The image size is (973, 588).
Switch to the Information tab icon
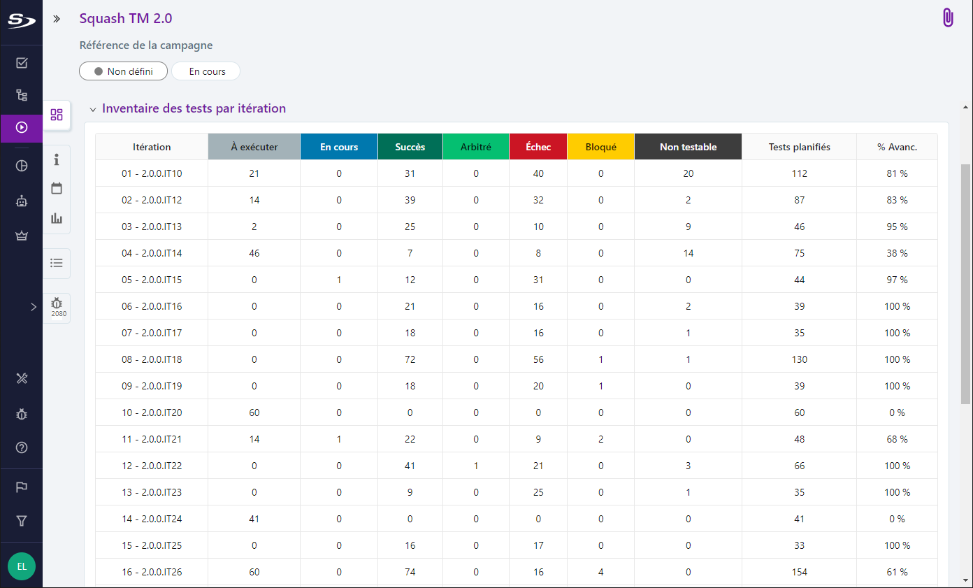click(57, 160)
